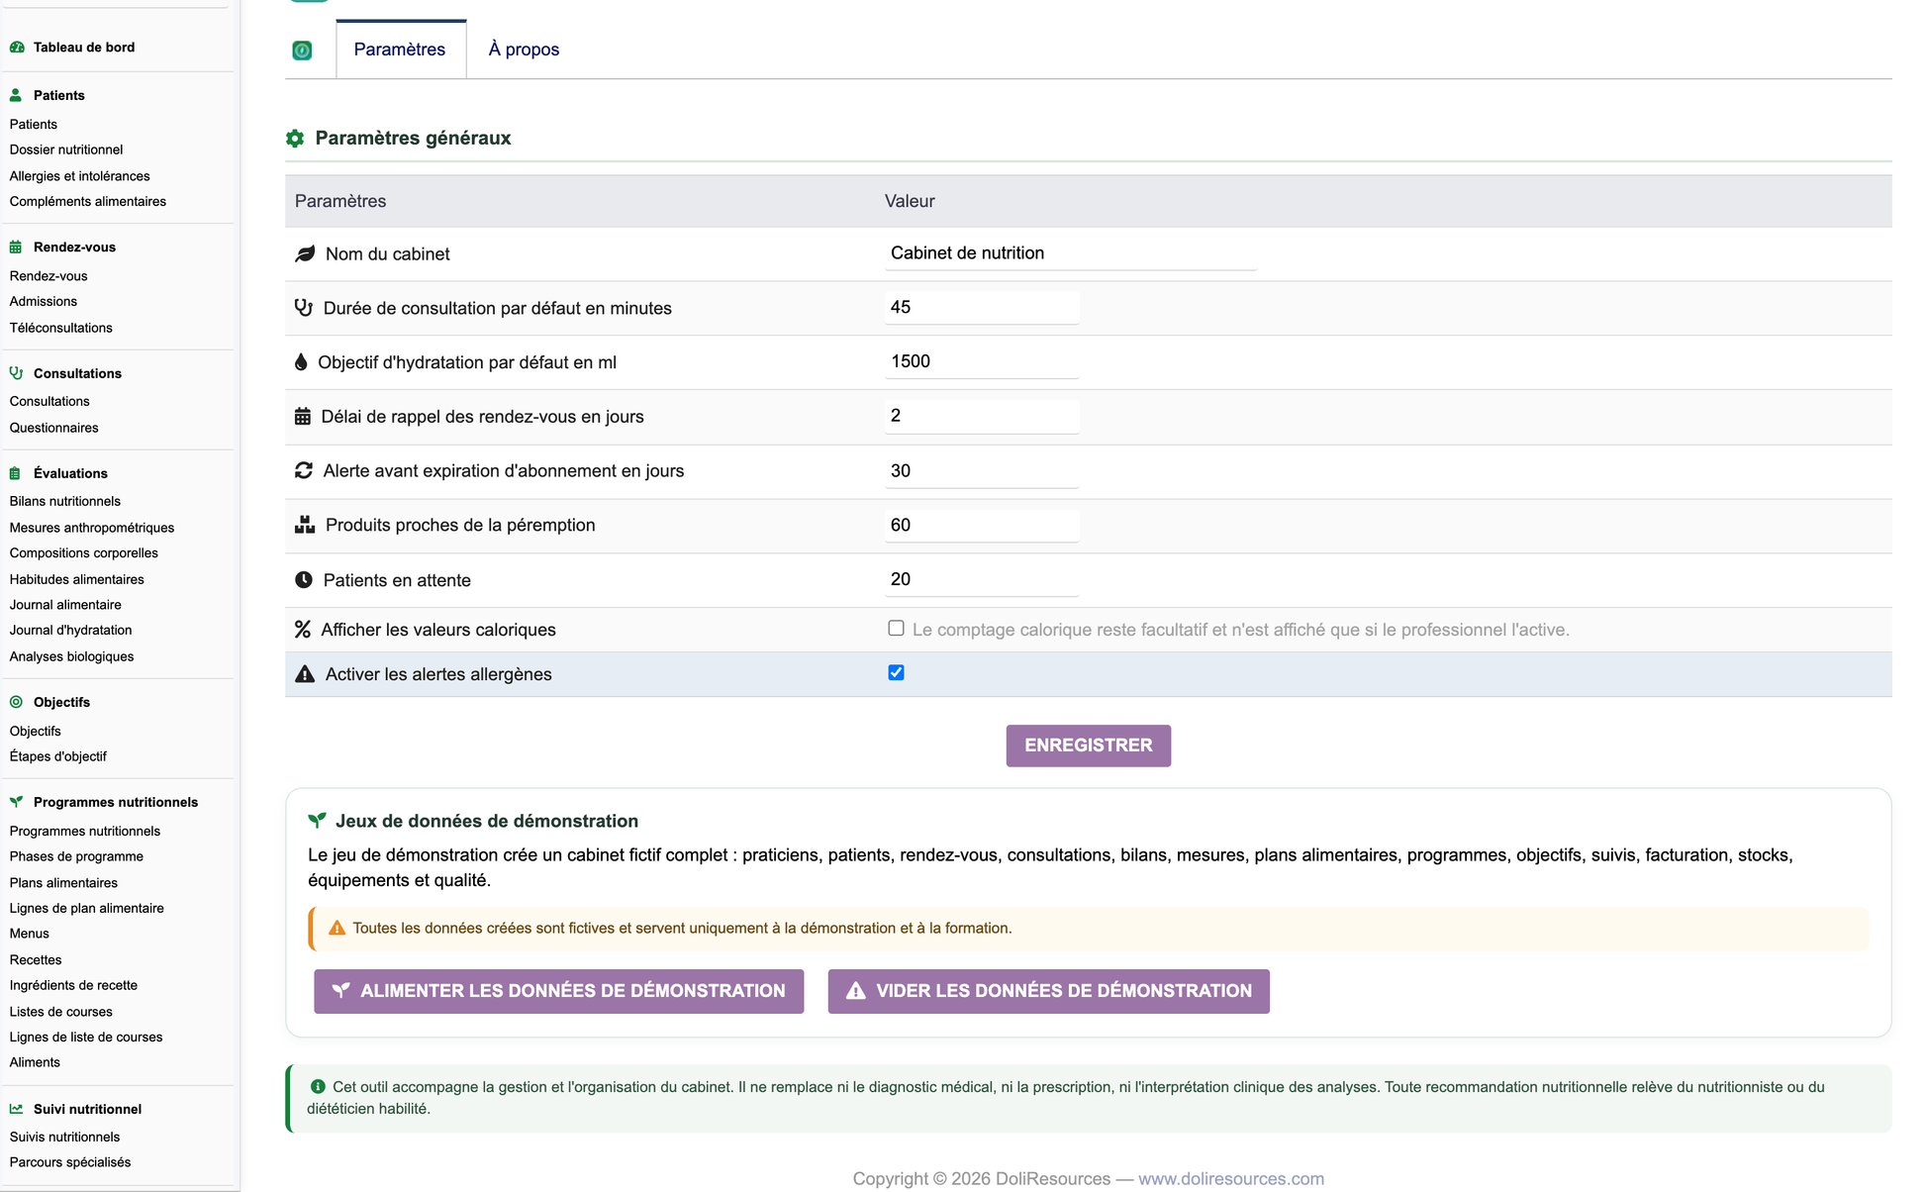Open Plans alimentaires in sidebar
Viewport: 1926px width, 1192px height.
63,883
